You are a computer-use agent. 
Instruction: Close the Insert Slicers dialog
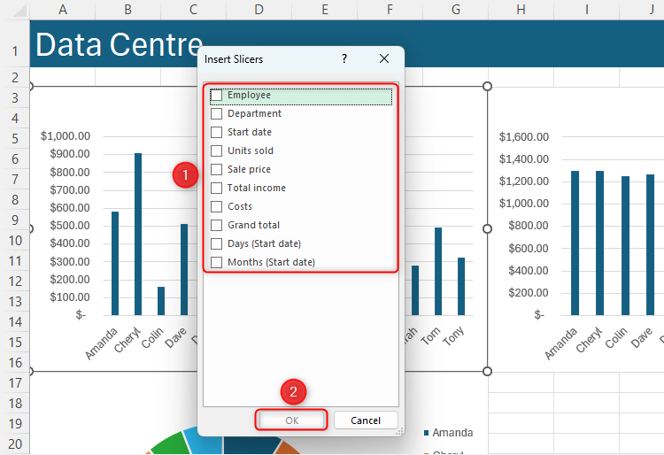tap(384, 59)
